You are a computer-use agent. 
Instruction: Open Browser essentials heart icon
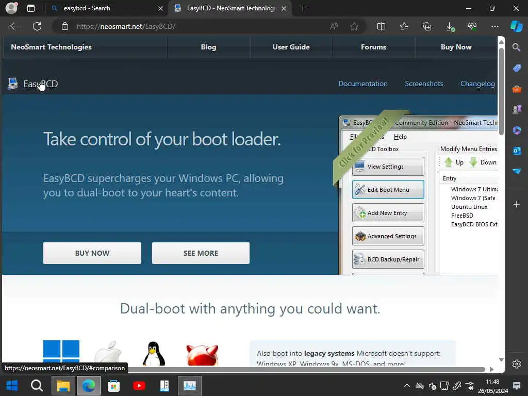click(472, 26)
